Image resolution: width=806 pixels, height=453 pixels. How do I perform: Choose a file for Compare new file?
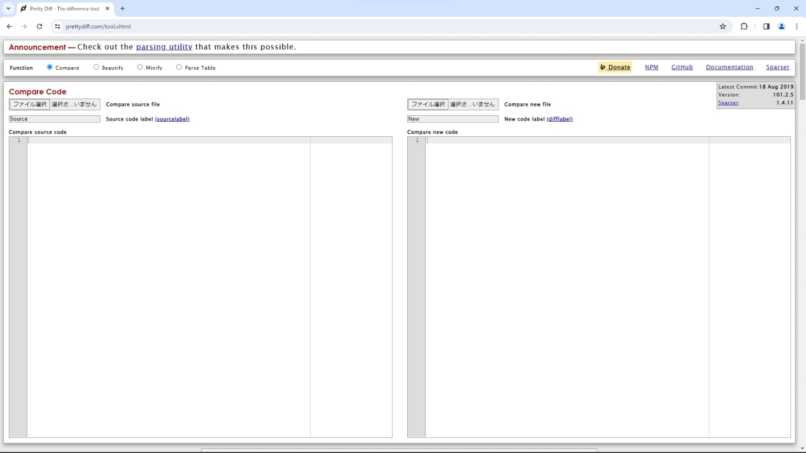pos(428,104)
